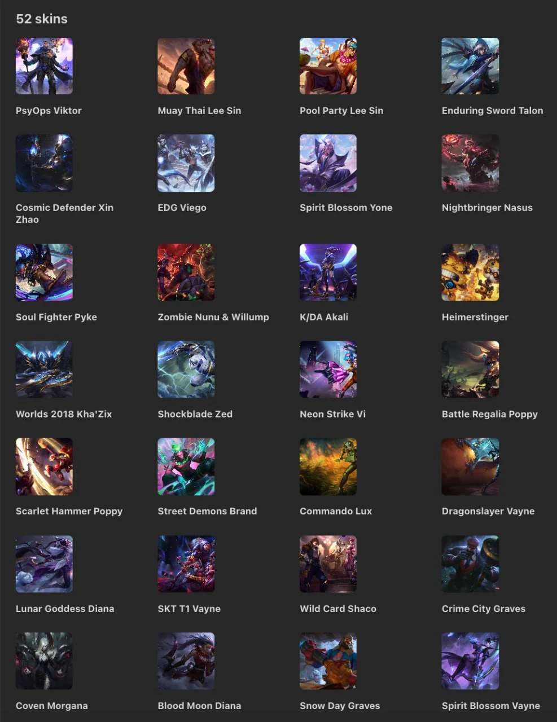Open the Coven Morgana skin picture

(44, 661)
